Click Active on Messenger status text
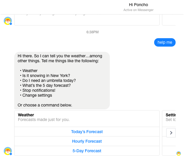 click(x=138, y=10)
